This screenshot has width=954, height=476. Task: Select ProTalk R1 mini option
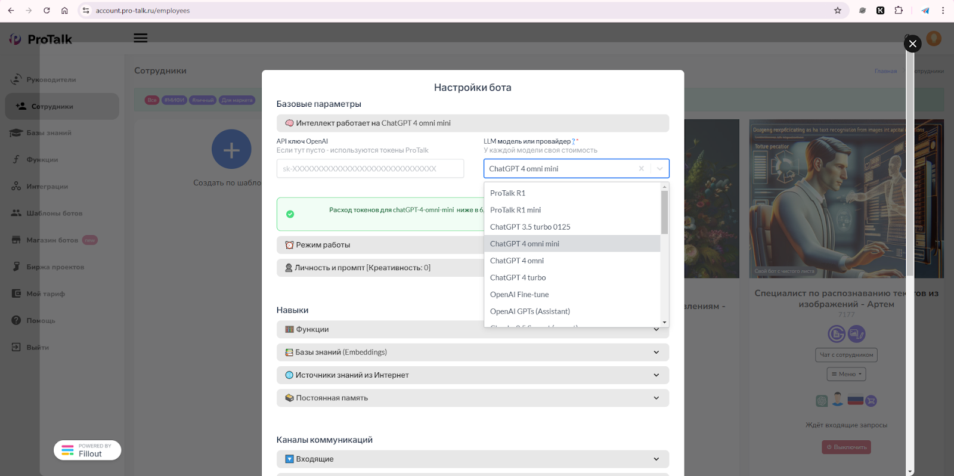pos(572,210)
